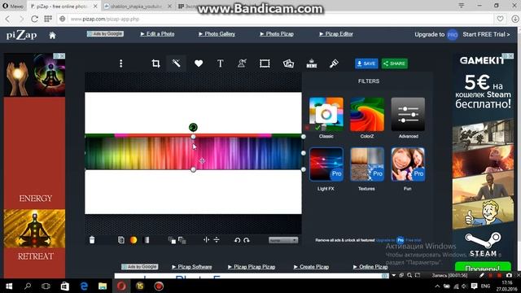Open the Edit a Photo link
The image size is (521, 293).
[x=157, y=34]
